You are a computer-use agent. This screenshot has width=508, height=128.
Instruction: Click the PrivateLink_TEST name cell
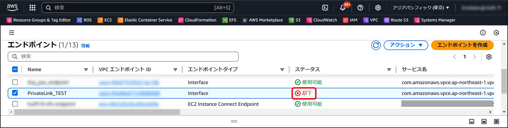[47, 93]
